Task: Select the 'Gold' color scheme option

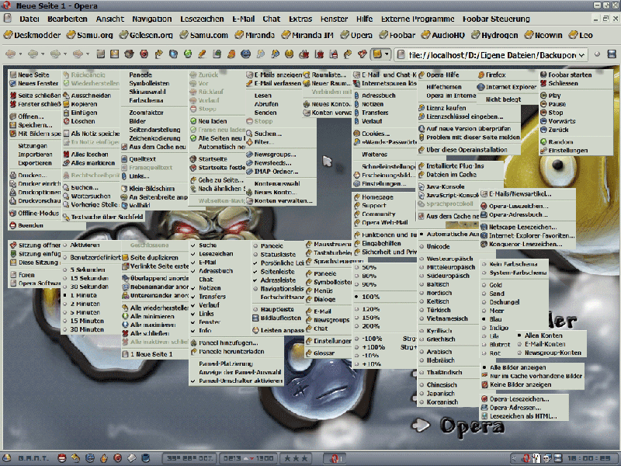Action: click(x=492, y=285)
